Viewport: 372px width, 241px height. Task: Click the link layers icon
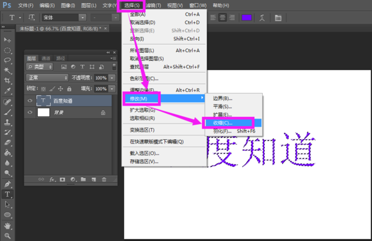(42, 180)
